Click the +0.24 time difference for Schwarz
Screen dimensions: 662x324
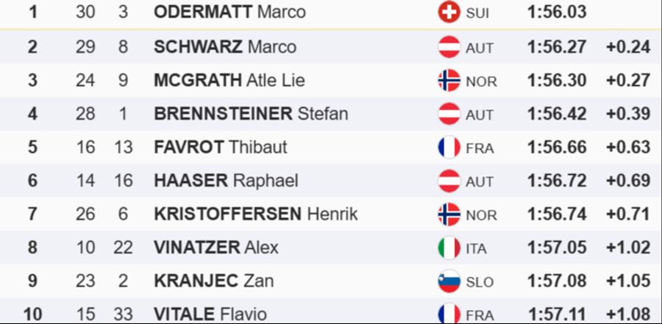pyautogui.click(x=628, y=47)
